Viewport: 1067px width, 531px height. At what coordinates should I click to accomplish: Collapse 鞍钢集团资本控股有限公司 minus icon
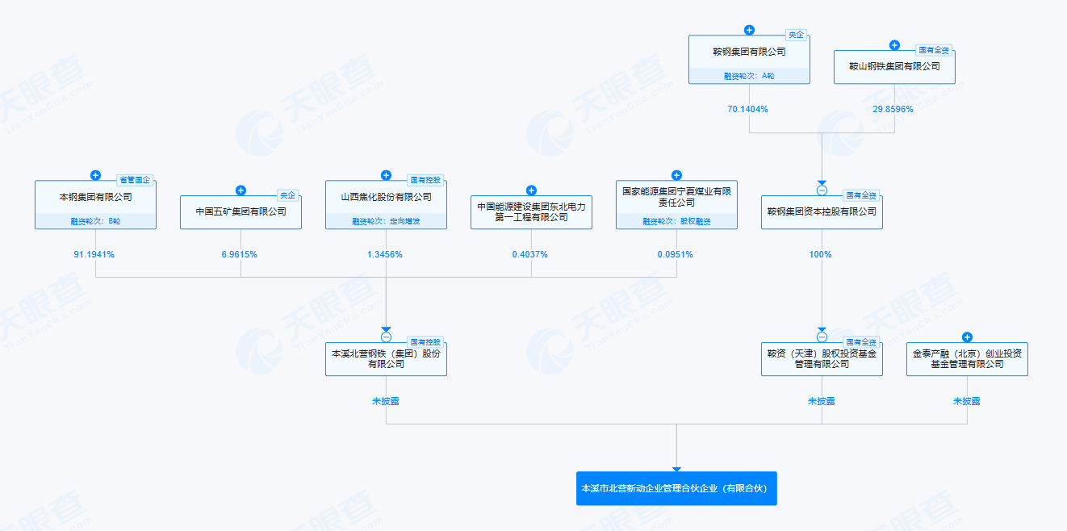pos(822,190)
